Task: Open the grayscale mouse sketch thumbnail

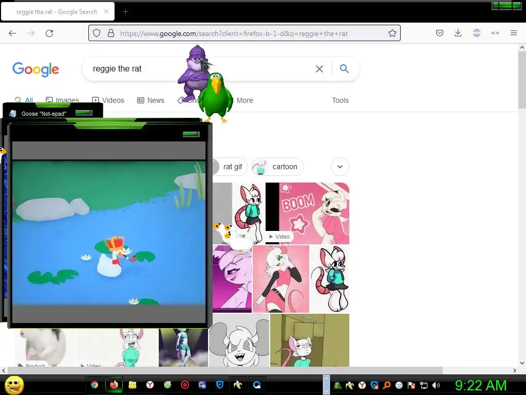Action: coord(239,340)
